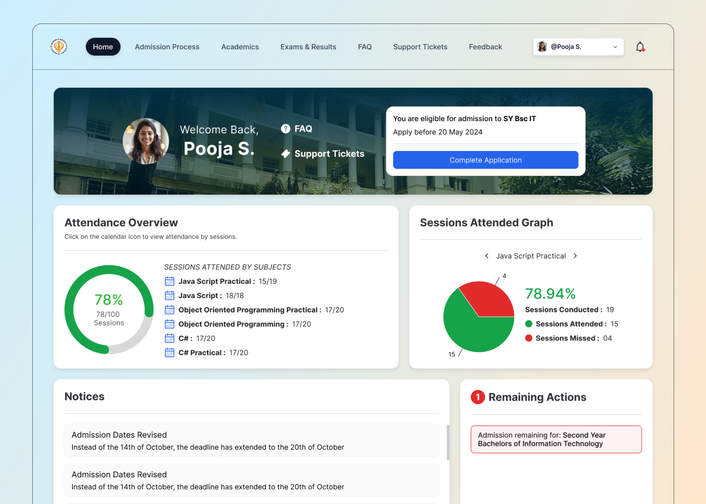Follow the Support Tickets banner link

(x=329, y=154)
